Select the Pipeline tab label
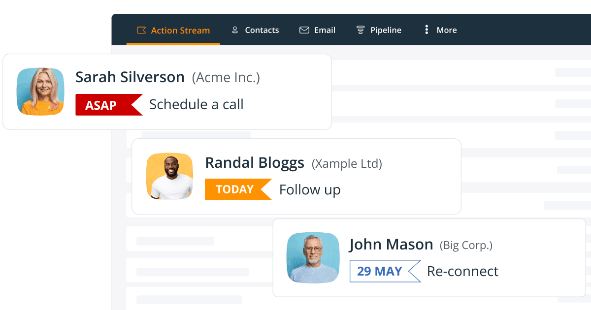This screenshot has height=310, width=591. click(386, 31)
